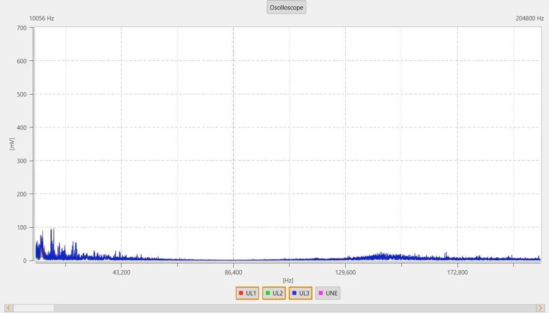Click the green UL2 color square
Viewport: 549px width, 313px height.
pyautogui.click(x=268, y=293)
